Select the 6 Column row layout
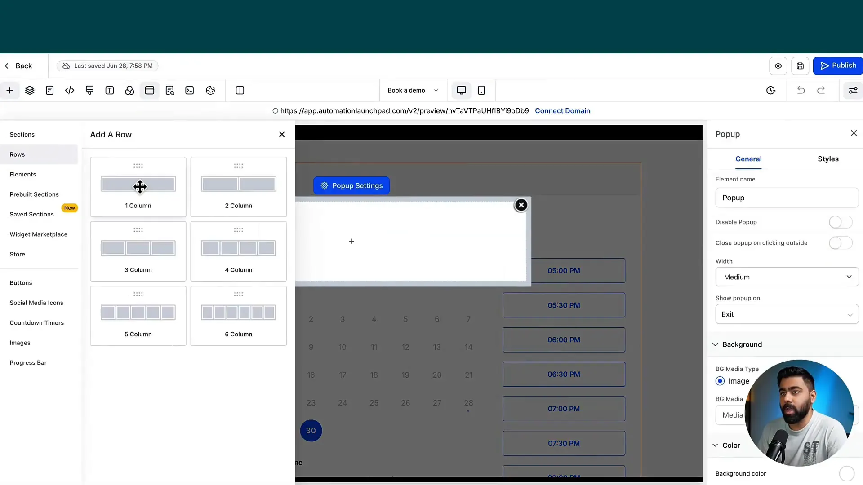The image size is (863, 485). 239,316
